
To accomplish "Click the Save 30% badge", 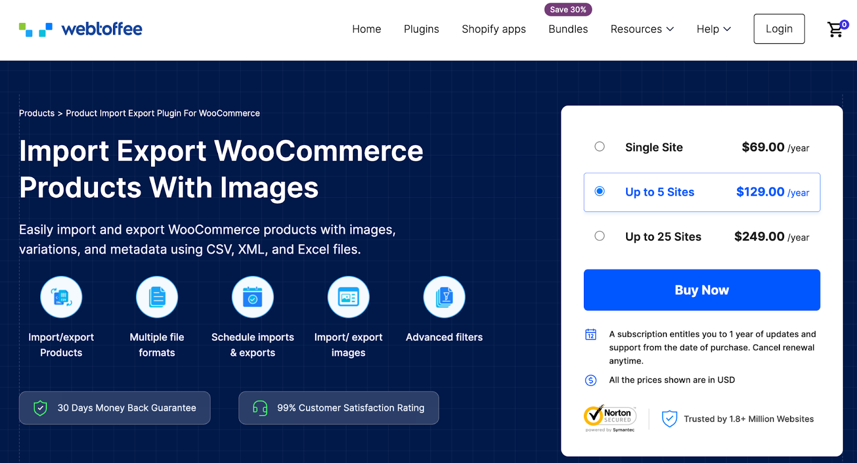I will tap(568, 10).
